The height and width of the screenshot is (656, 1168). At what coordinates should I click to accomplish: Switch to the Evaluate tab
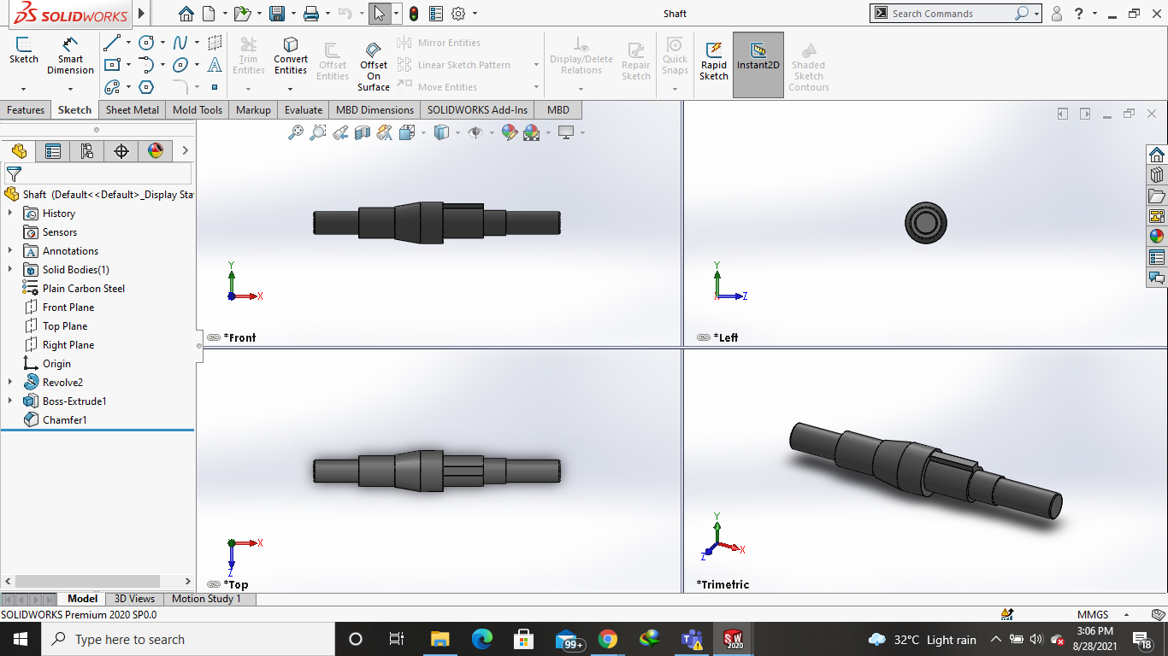click(304, 110)
